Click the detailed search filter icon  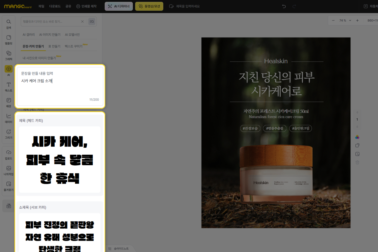tap(92, 22)
